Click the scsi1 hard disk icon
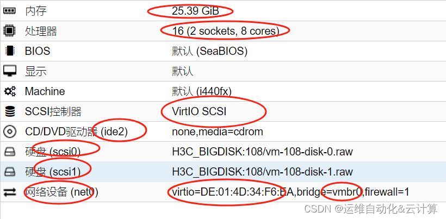The image size is (446, 219). coord(10,172)
